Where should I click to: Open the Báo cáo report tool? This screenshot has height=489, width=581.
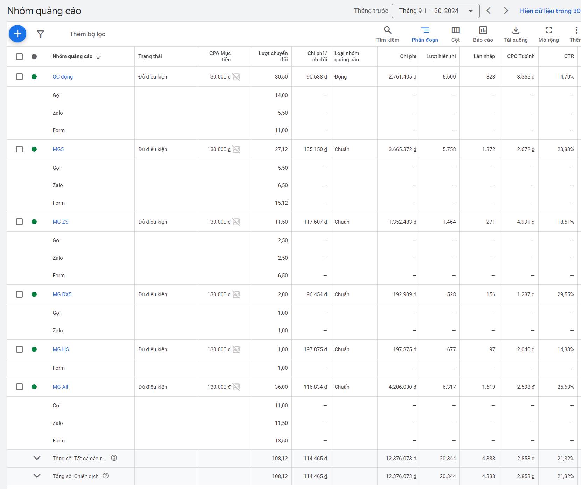[483, 34]
